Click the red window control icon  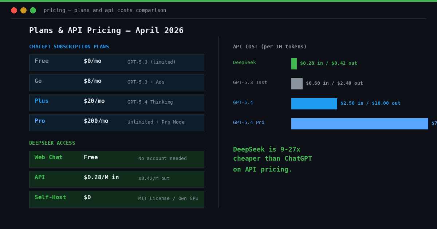[14, 10]
